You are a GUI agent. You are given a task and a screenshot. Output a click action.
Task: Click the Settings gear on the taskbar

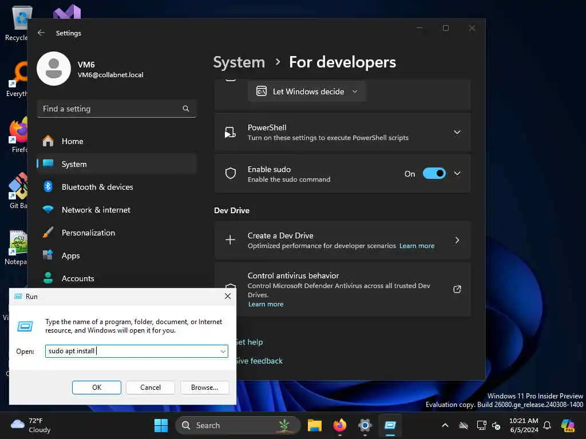click(365, 425)
